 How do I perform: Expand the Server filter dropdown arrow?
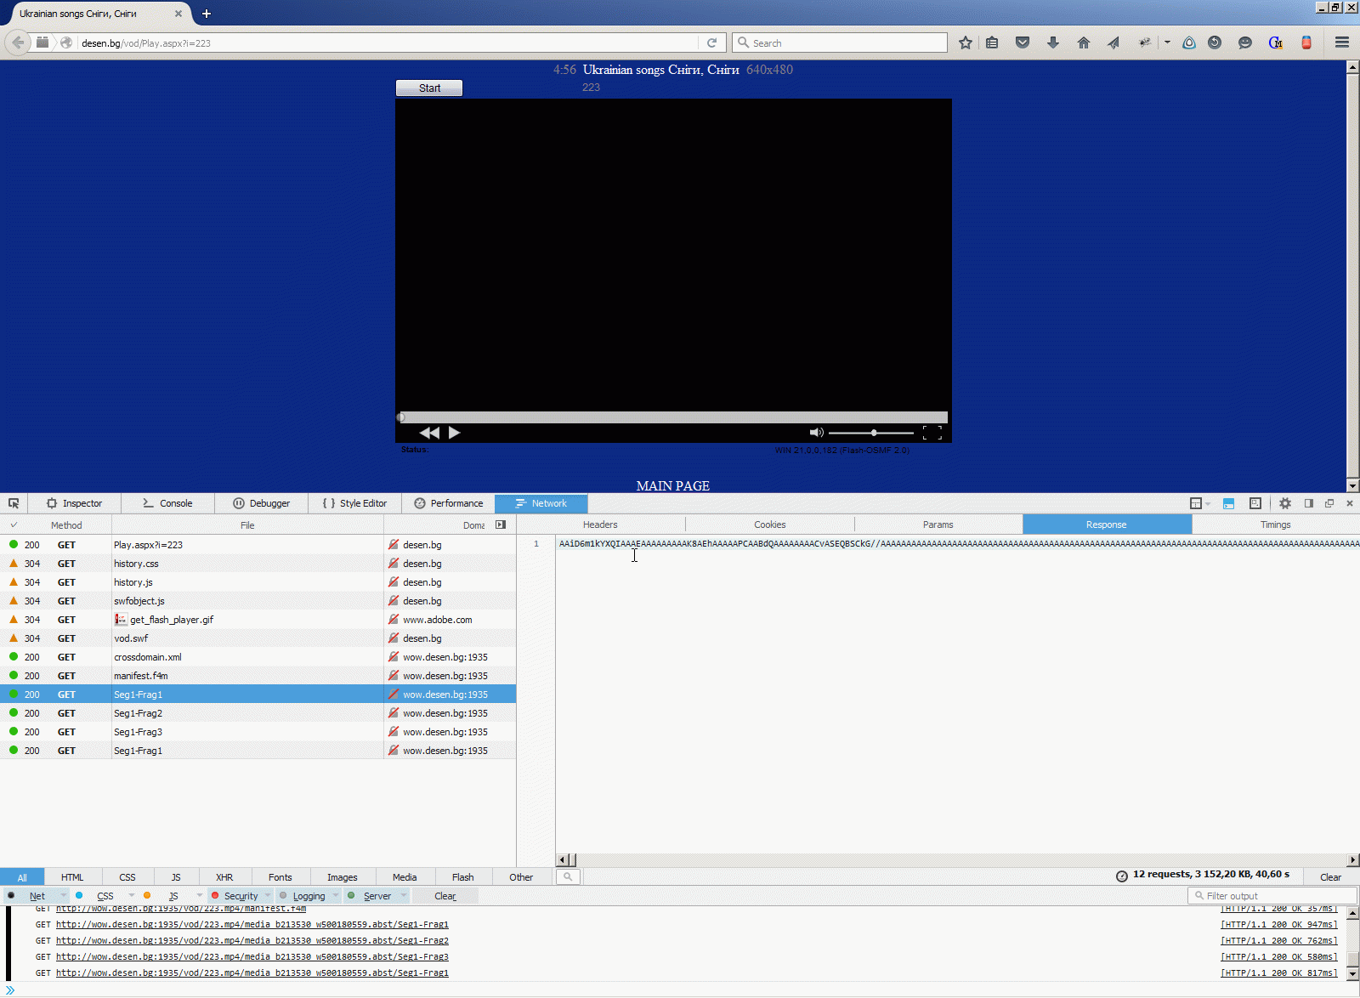pos(404,895)
